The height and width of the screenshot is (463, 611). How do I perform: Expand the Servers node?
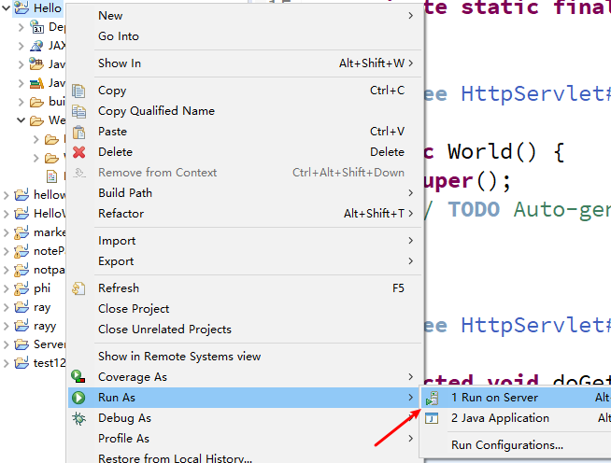pos(6,344)
